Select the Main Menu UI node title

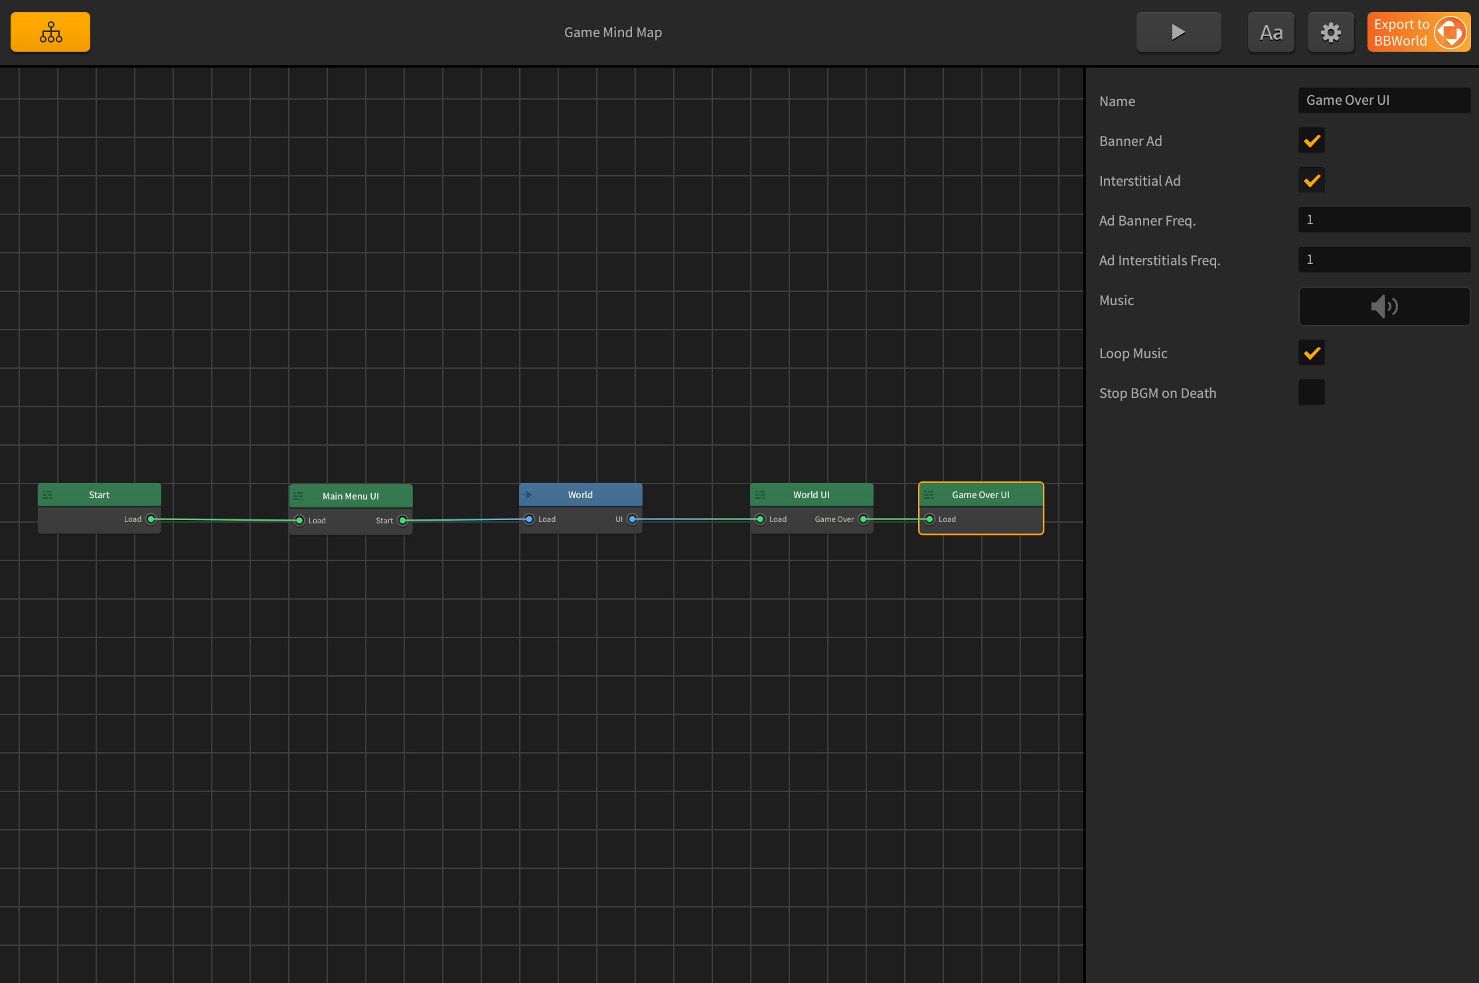pyautogui.click(x=350, y=496)
